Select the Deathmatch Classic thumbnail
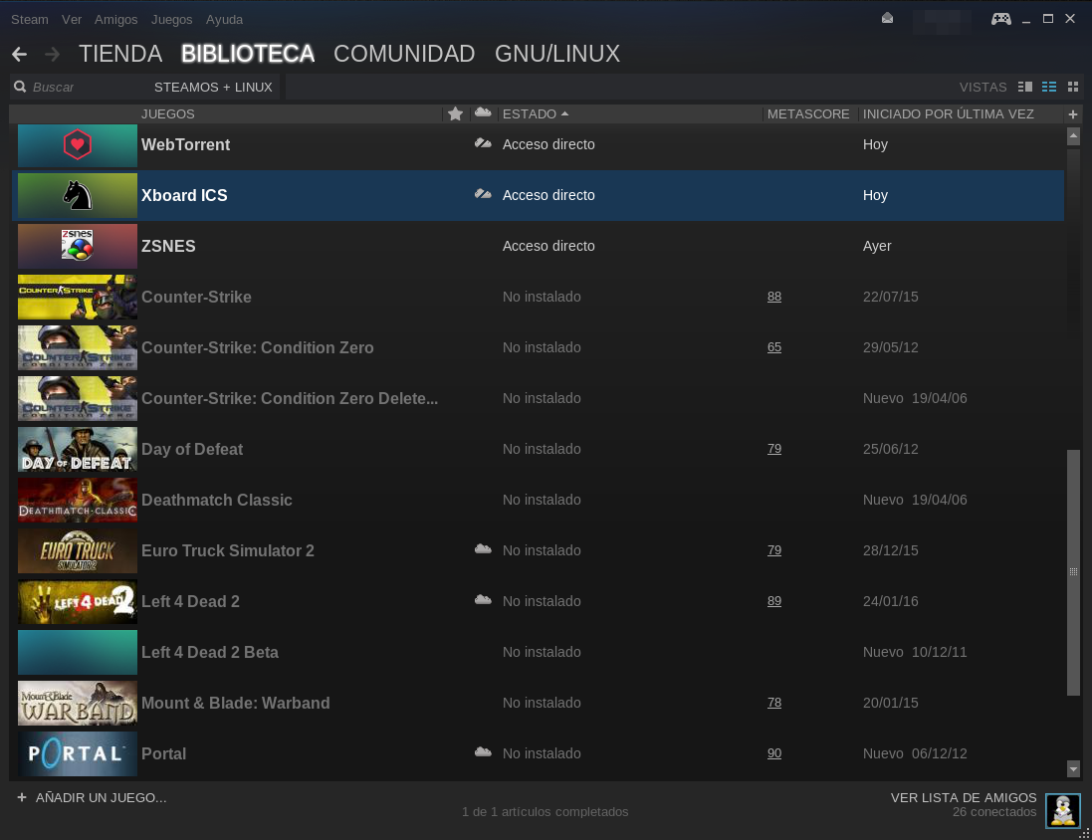The width and height of the screenshot is (1092, 840). pyautogui.click(x=78, y=501)
